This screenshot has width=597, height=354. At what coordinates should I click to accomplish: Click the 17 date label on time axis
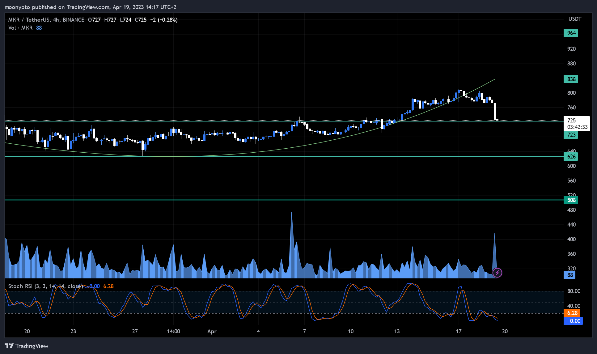459,331
